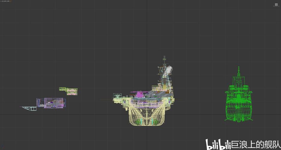Select the white radar structure atop the island
281x150 pixels.
click(170, 70)
